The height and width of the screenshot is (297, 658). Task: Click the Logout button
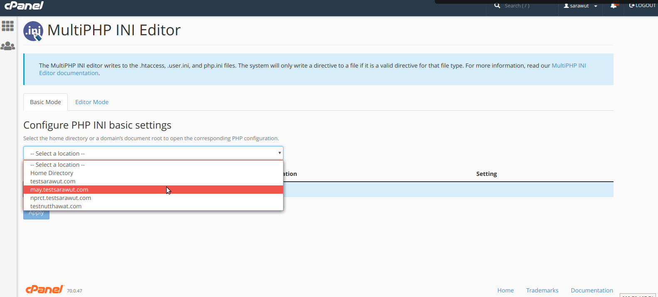click(x=642, y=5)
